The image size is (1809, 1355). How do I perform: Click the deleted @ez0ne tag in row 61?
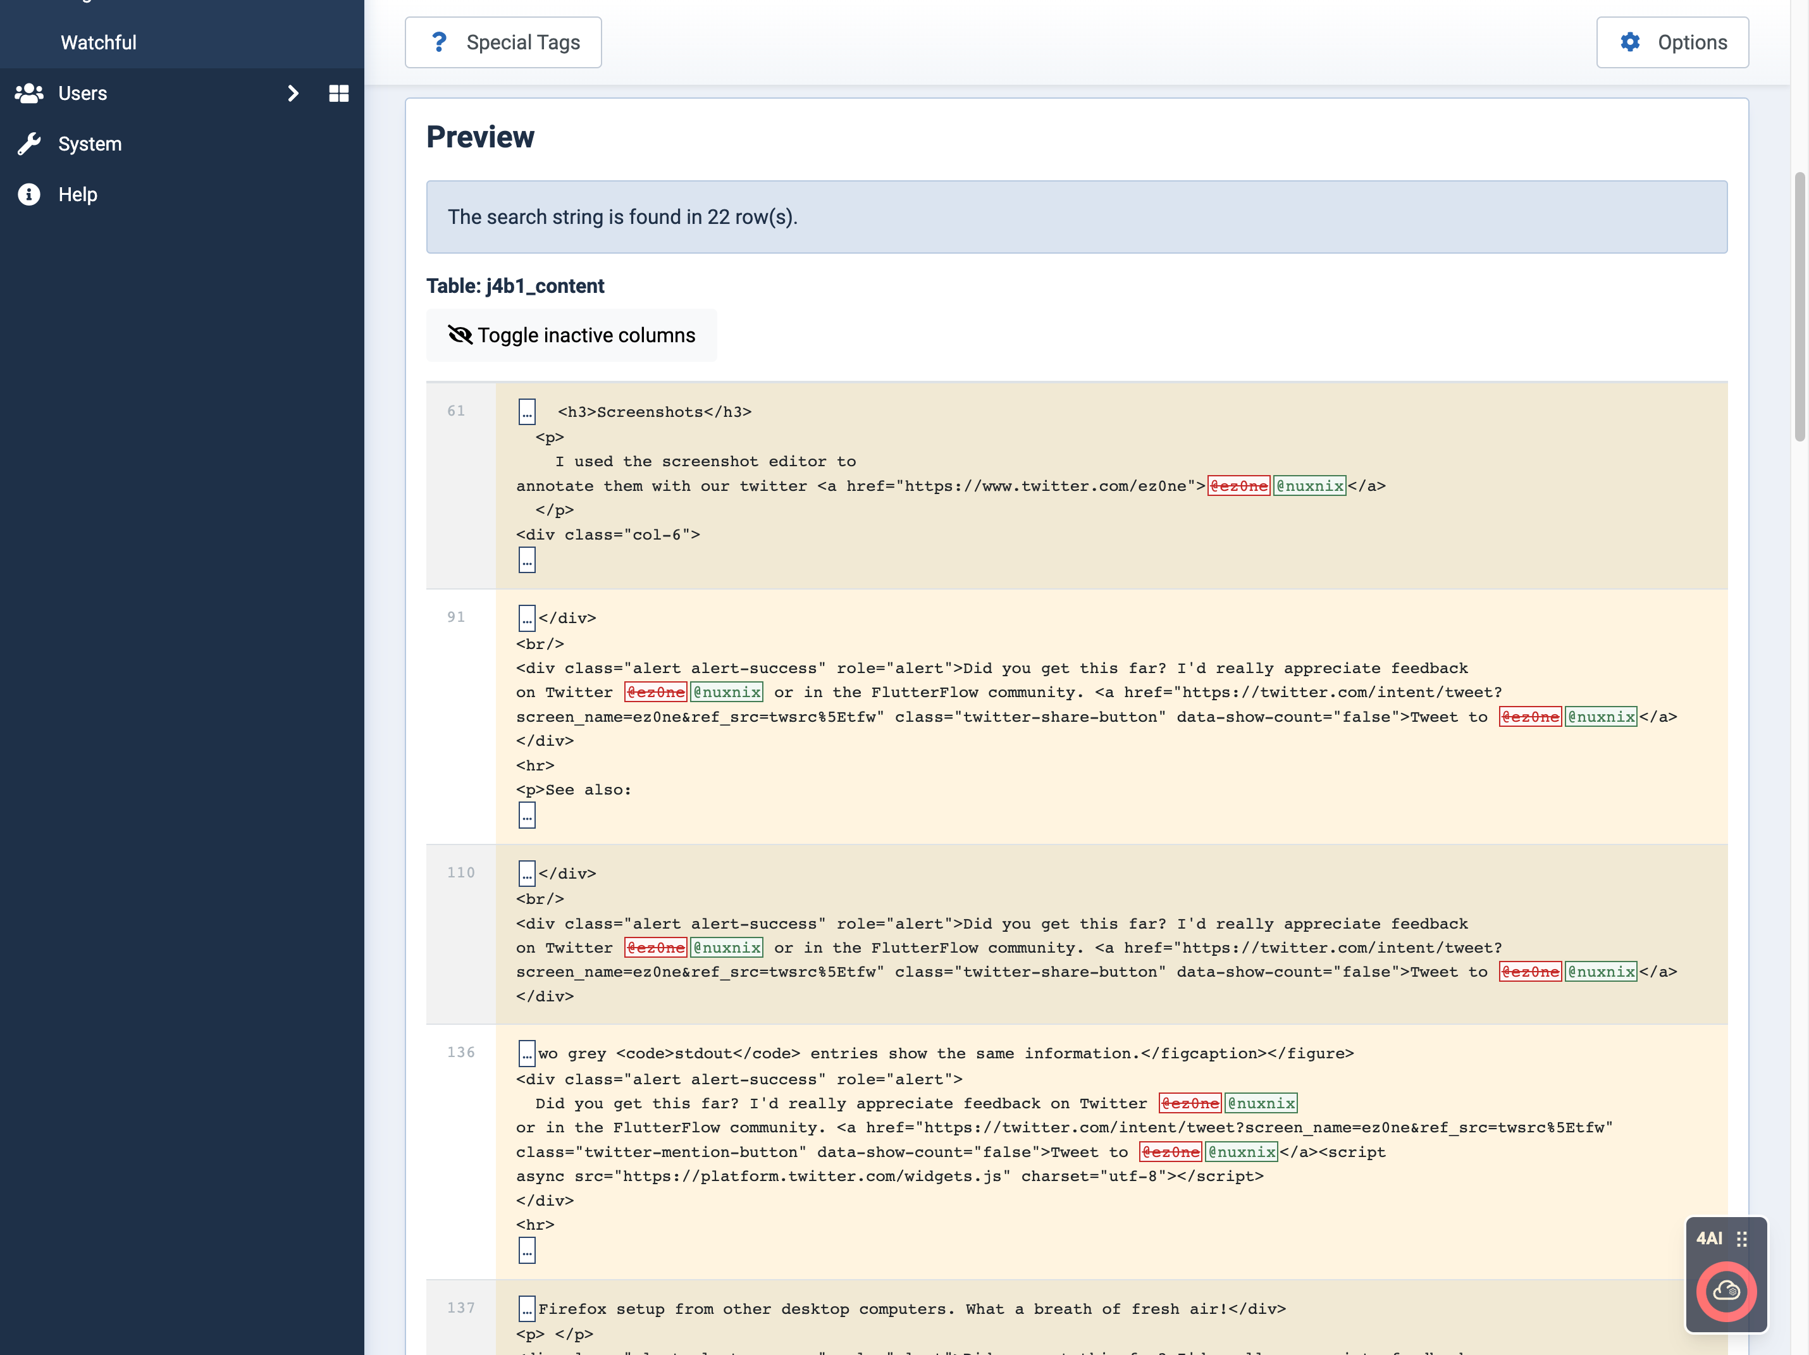(1238, 486)
